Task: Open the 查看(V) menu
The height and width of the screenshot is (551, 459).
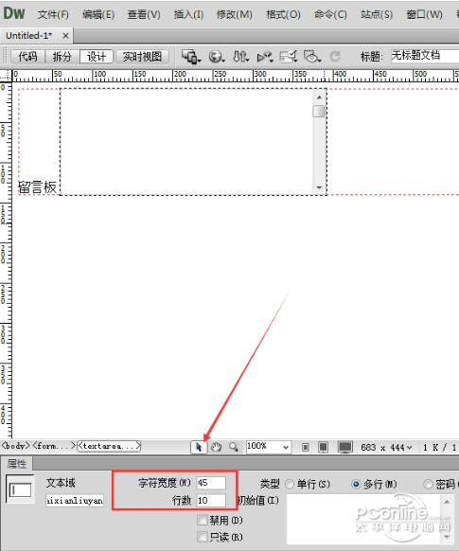Action: pyautogui.click(x=144, y=14)
